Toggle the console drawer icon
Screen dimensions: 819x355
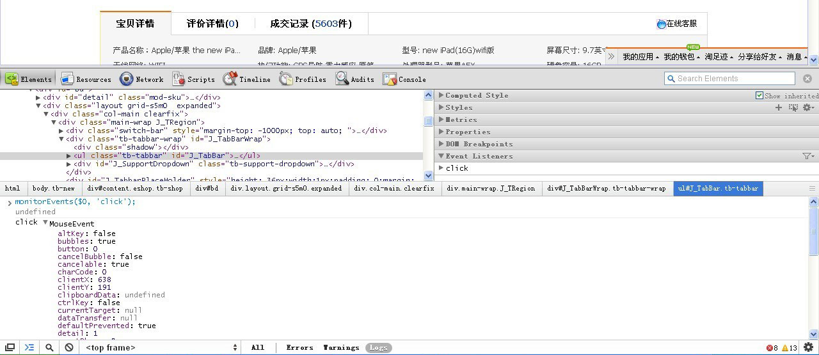point(29,347)
